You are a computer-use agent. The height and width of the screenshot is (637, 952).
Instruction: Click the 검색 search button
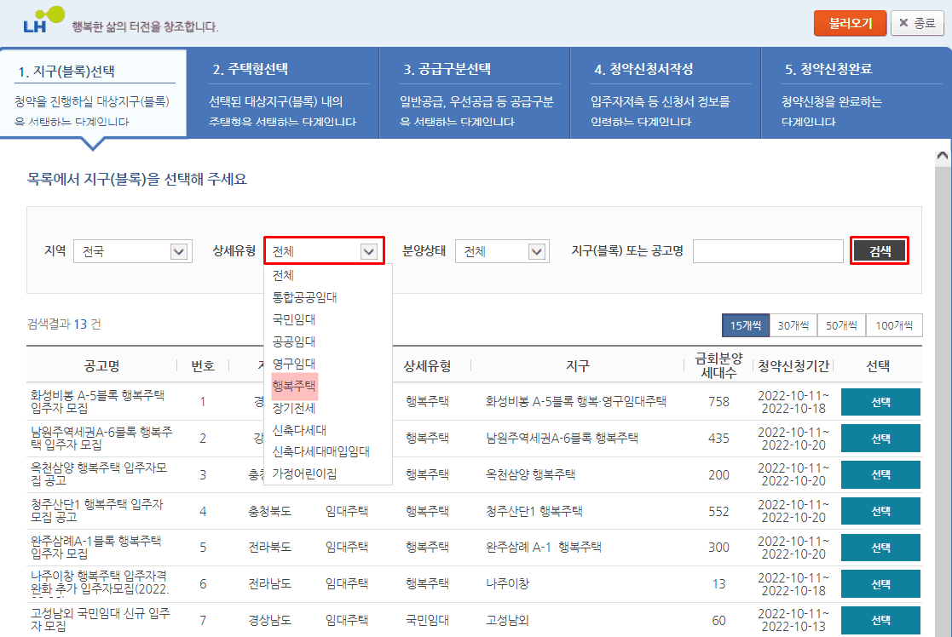tap(880, 251)
